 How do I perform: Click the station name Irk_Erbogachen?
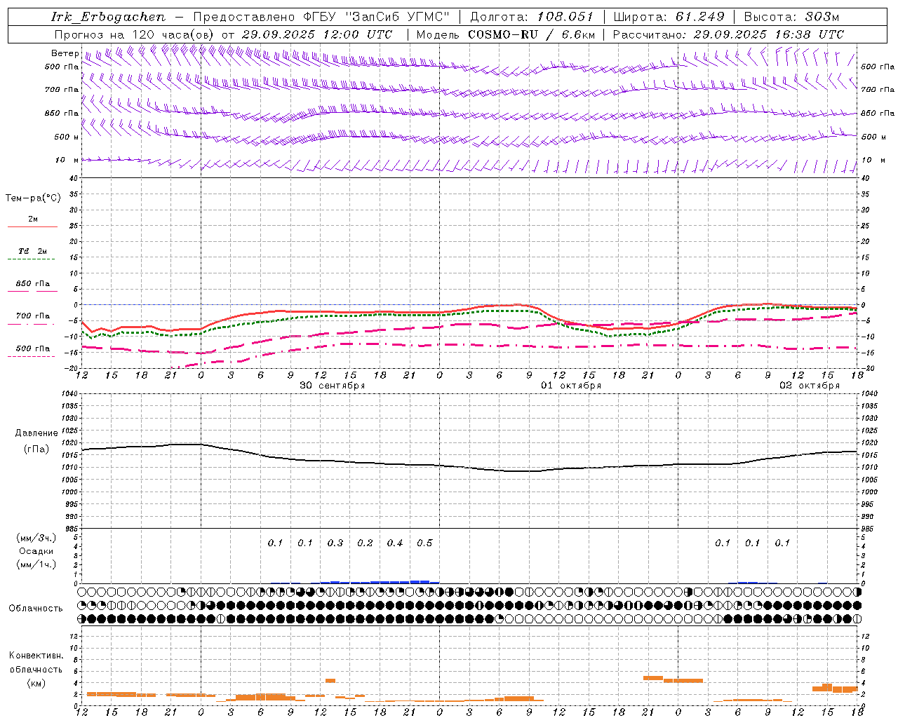click(109, 17)
